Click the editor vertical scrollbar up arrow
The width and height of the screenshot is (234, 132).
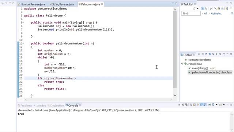(x=175, y=9)
